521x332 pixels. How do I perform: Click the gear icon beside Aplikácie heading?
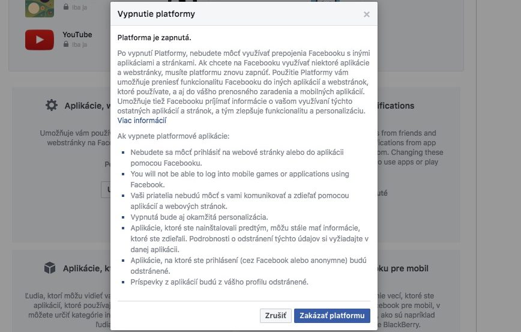coord(52,105)
